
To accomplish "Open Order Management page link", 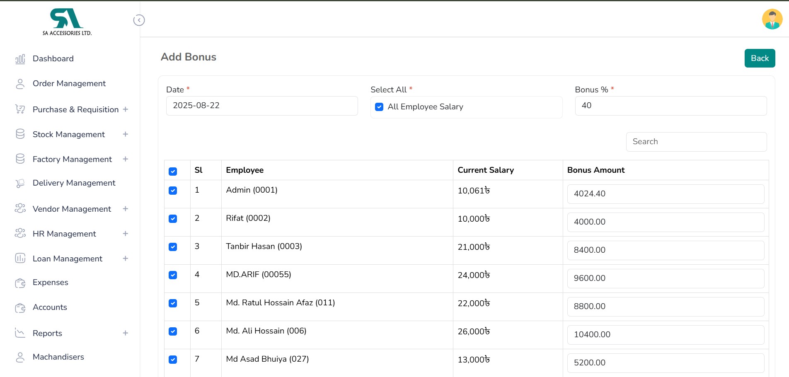I will click(69, 84).
